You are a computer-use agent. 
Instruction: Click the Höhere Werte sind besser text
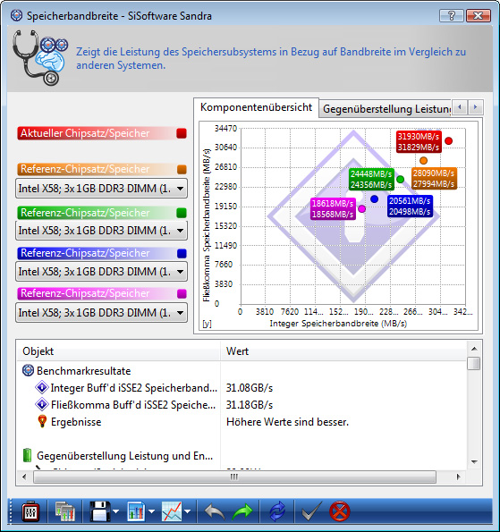pyautogui.click(x=287, y=422)
